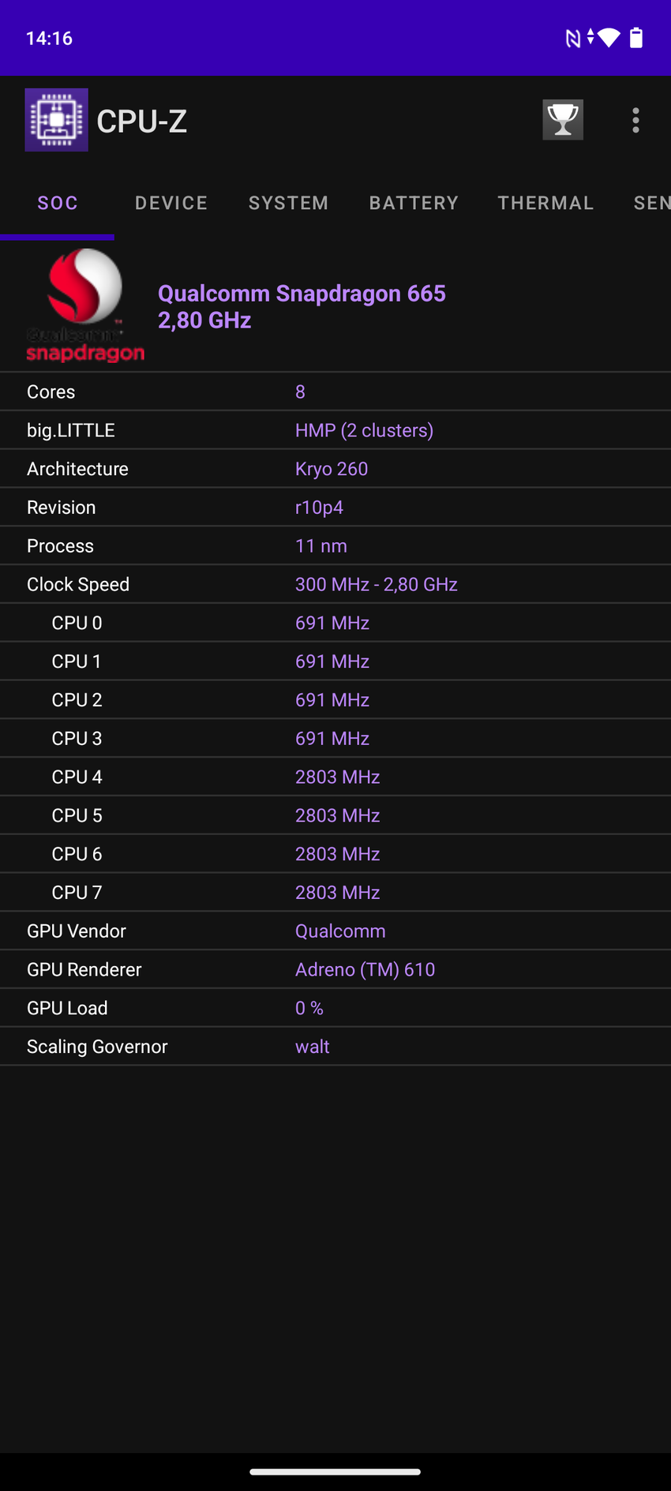The height and width of the screenshot is (1491, 671).
Task: Tap the GPU Renderer Adreno 610 row
Action: [335, 969]
